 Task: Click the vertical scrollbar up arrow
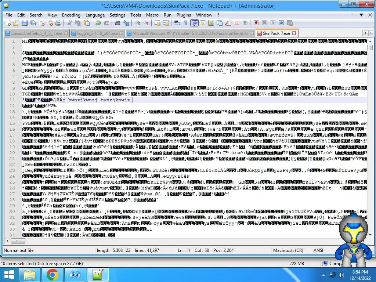[370, 41]
